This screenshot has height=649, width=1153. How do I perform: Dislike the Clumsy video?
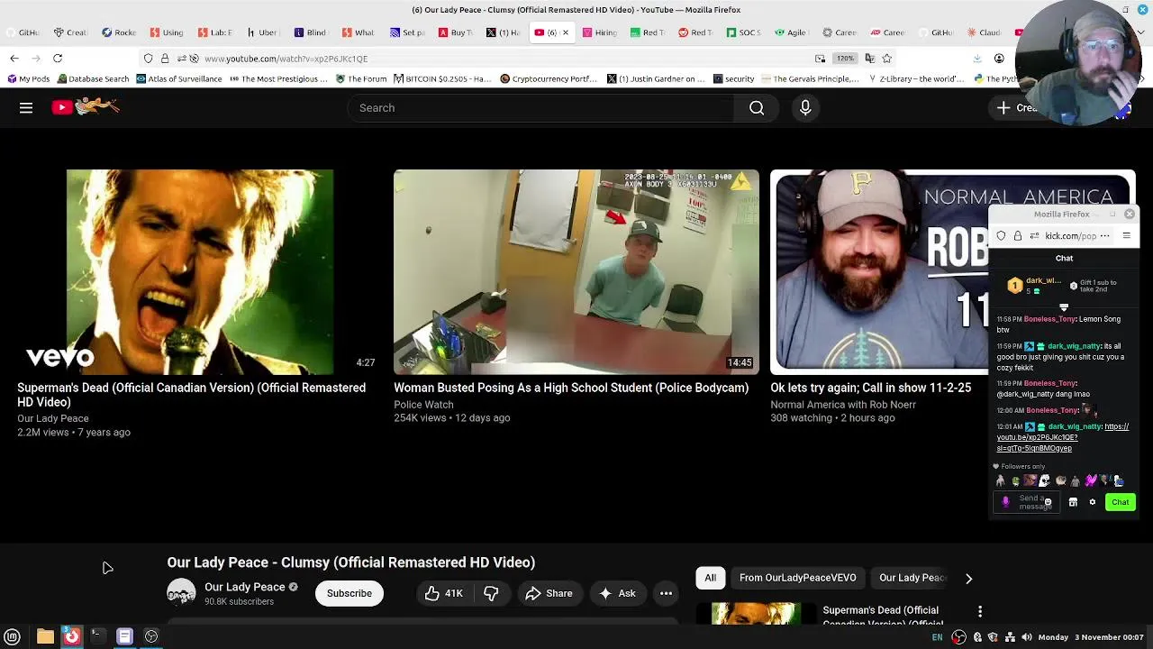pyautogui.click(x=492, y=593)
